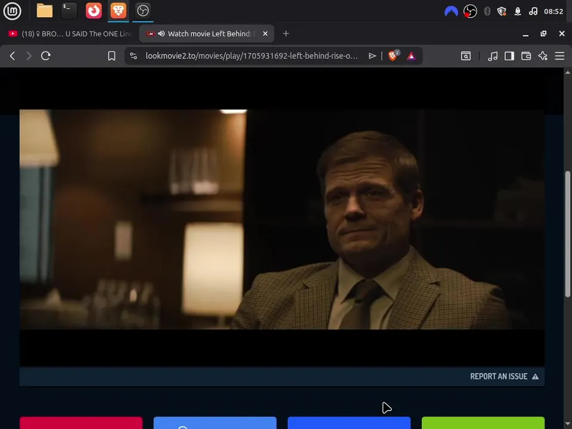Image resolution: width=572 pixels, height=429 pixels.
Task: Open the Files folder launcher in taskbar
Action: coord(45,11)
